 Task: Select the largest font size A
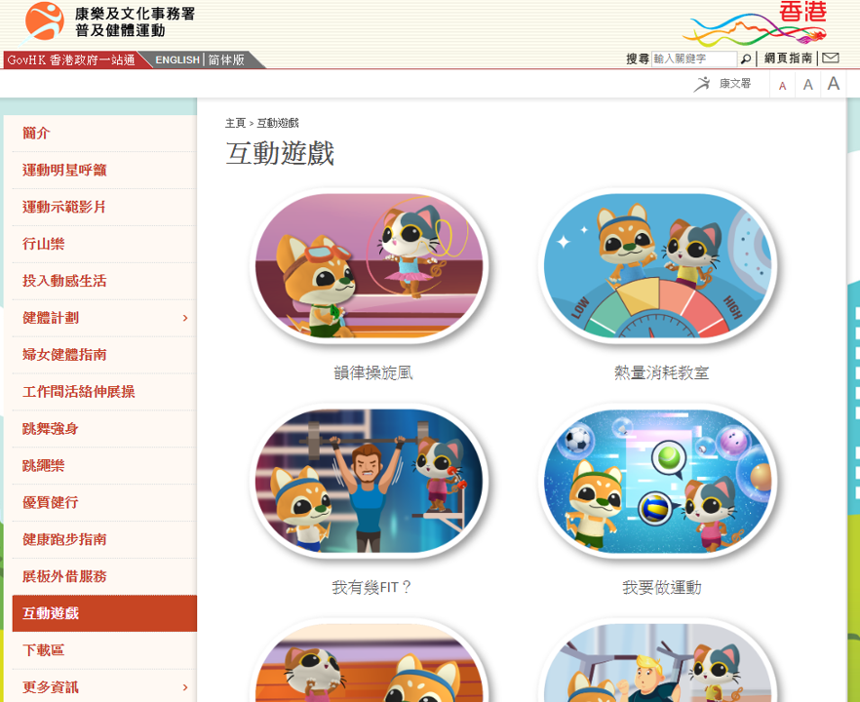click(x=833, y=84)
